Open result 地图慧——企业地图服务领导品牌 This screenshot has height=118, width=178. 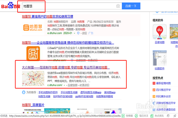pyautogui.click(x=68, y=43)
